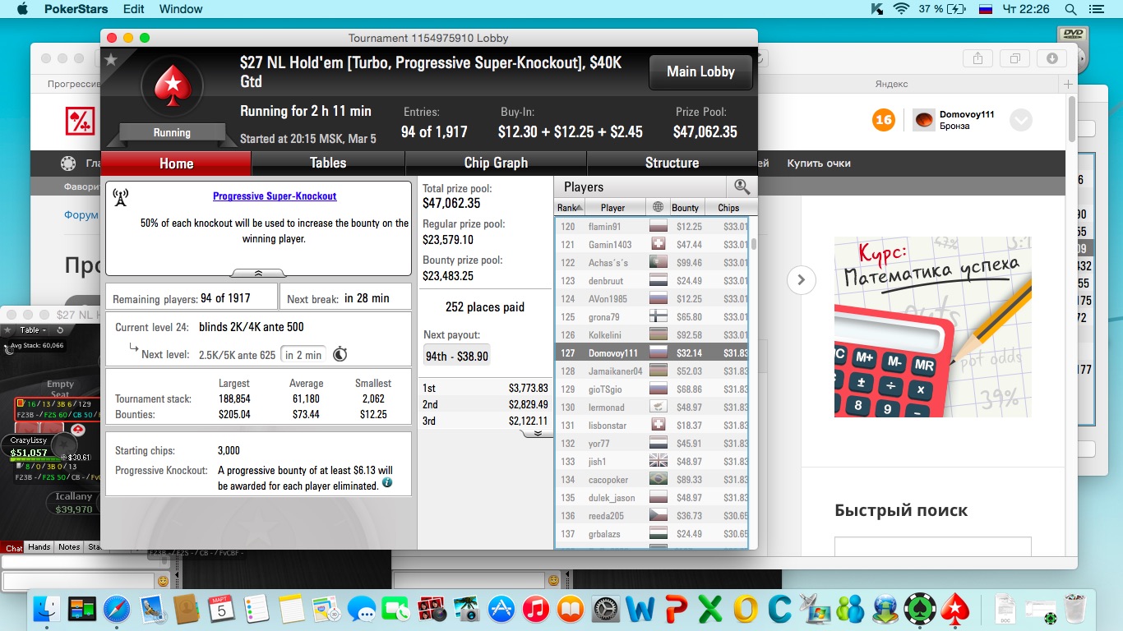The height and width of the screenshot is (631, 1123).
Task: Click the 94th - $38.90 next payout box
Action: point(456,356)
